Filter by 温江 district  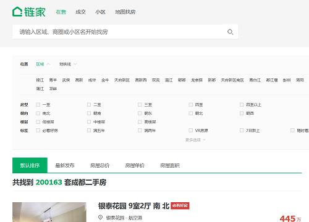pos(169,80)
